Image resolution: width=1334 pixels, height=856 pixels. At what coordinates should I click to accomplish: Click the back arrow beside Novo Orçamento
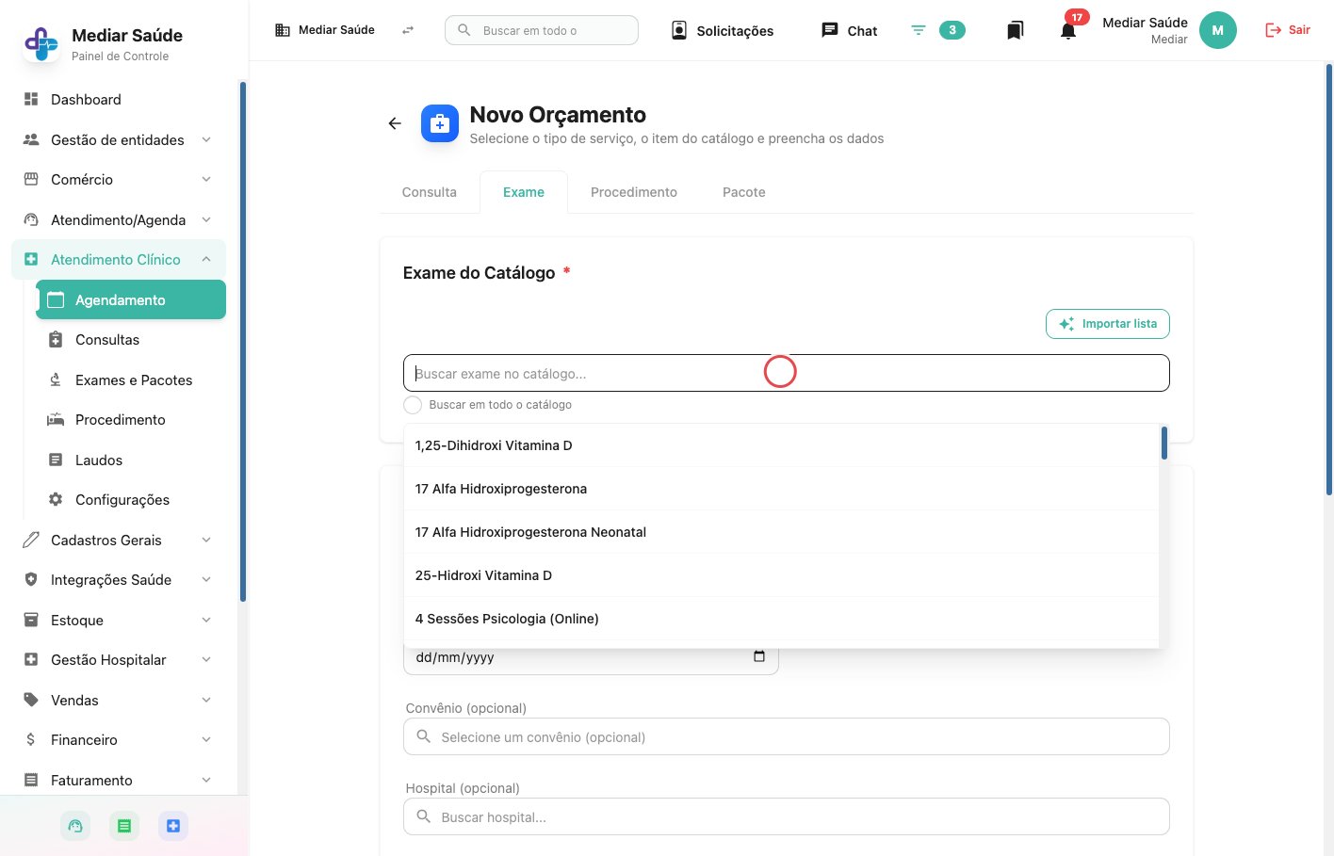point(395,123)
